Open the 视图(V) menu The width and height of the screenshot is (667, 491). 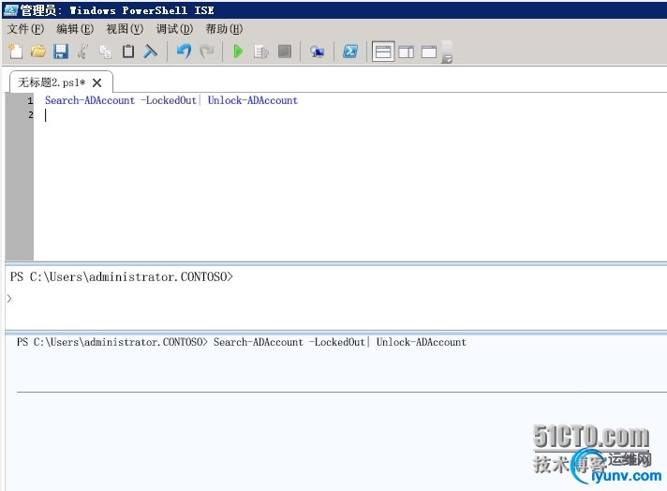[125, 29]
